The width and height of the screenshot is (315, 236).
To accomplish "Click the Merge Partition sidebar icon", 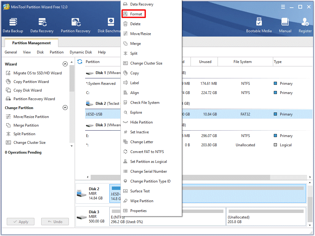I will 8,125.
